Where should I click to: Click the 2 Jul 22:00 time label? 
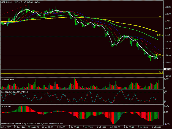(x=88, y=127)
